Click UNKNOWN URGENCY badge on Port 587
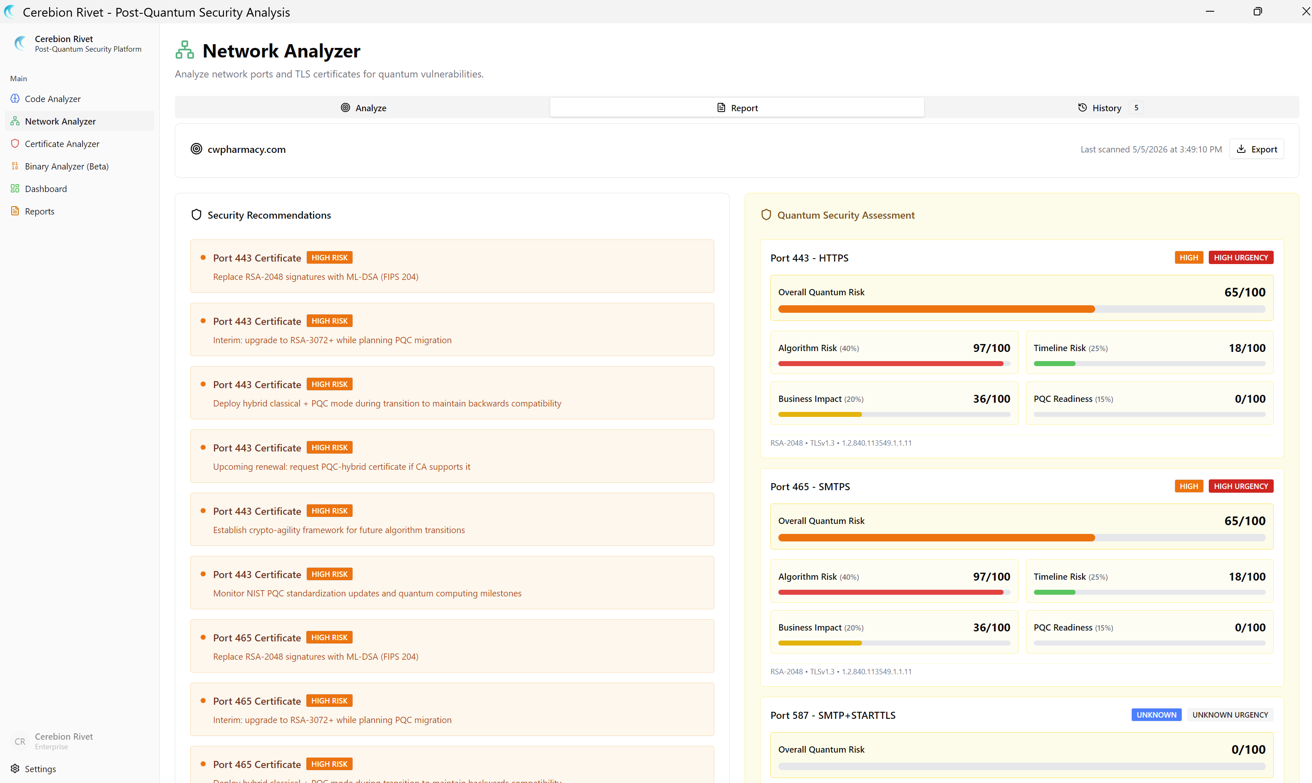Image resolution: width=1312 pixels, height=783 pixels. coord(1230,714)
